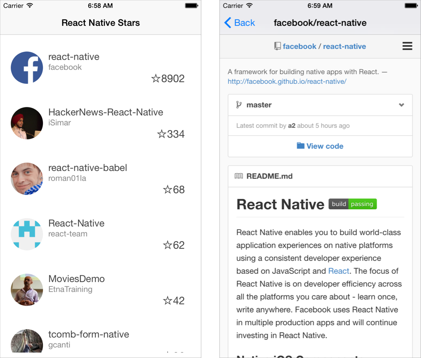The width and height of the screenshot is (421, 358).
Task: Tap the folder icon beside View code
Action: (x=301, y=146)
